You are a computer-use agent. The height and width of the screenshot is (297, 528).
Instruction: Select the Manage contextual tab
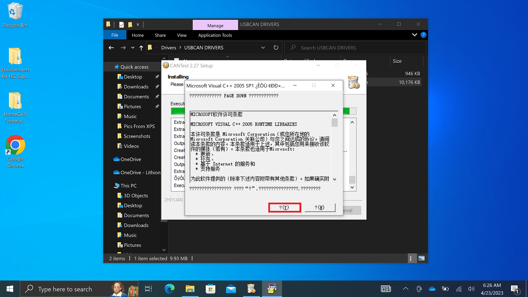click(x=215, y=25)
